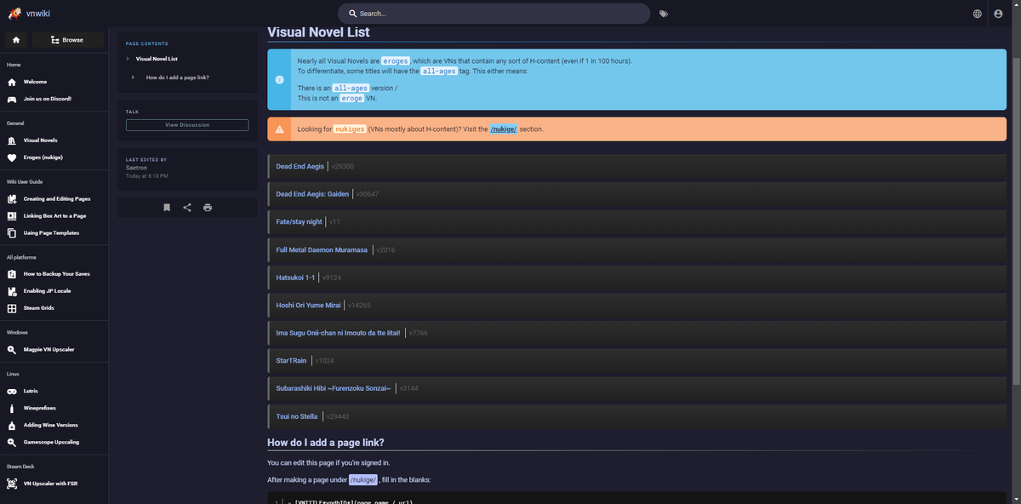Open Tsui no Stella entry
The height and width of the screenshot is (504, 1021).
point(297,416)
